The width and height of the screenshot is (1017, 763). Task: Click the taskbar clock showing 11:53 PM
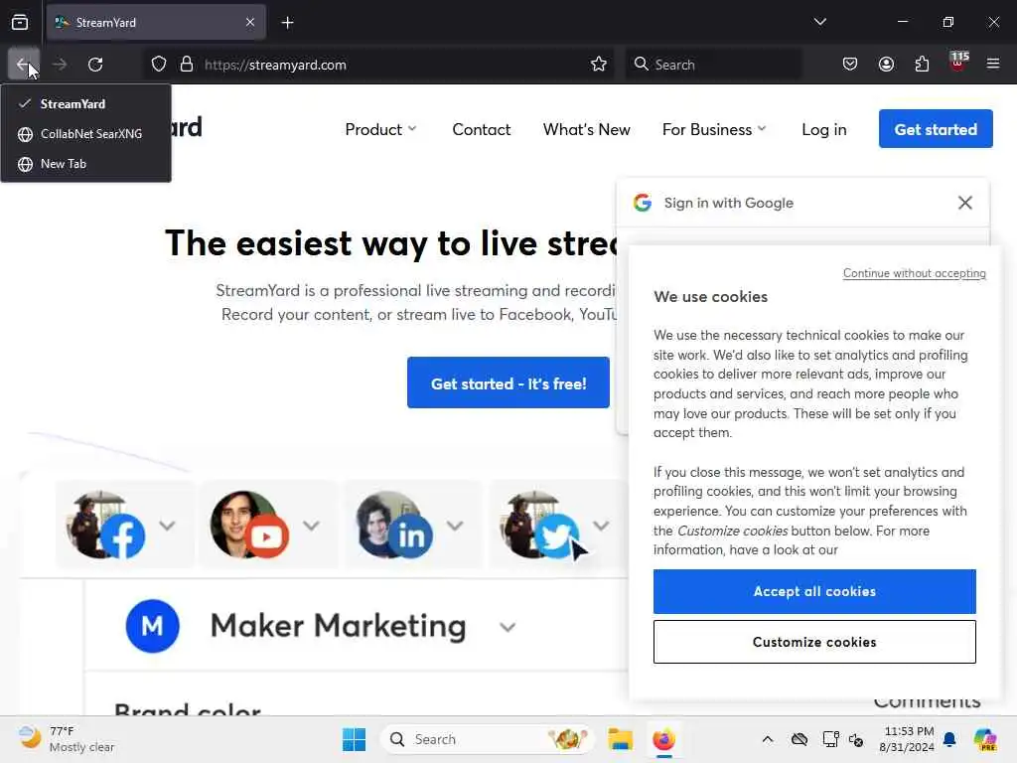tap(909, 739)
